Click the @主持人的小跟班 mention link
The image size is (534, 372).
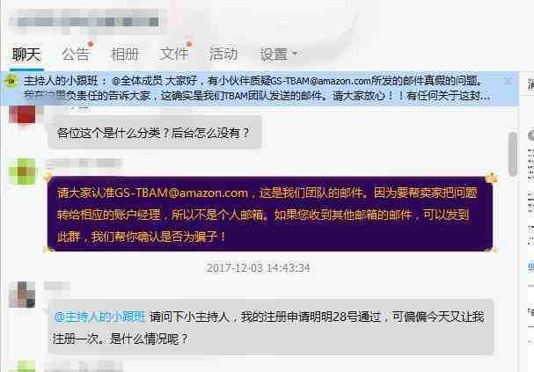coord(99,317)
